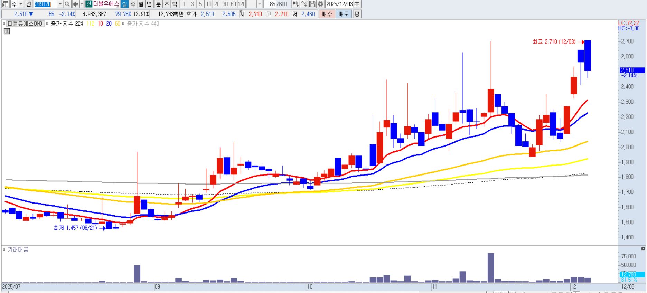The height and width of the screenshot is (293, 647).
Task: Select the 분 minute chart tab
Action: coord(158,4)
